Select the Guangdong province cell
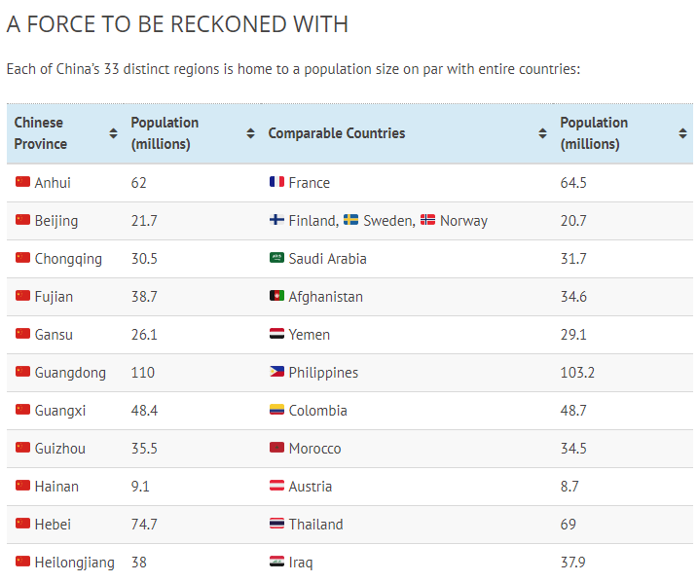 pos(70,373)
